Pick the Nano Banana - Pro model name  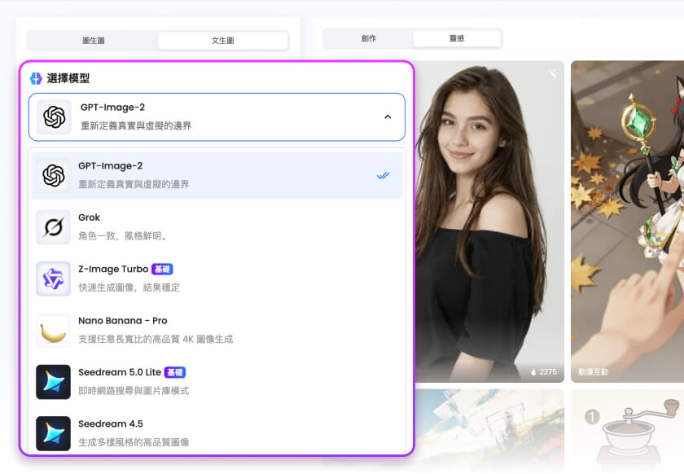[x=123, y=321]
